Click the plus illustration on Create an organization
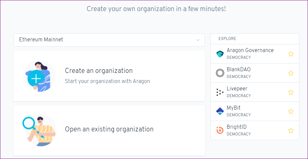This screenshot has width=308, height=159. click(x=36, y=78)
